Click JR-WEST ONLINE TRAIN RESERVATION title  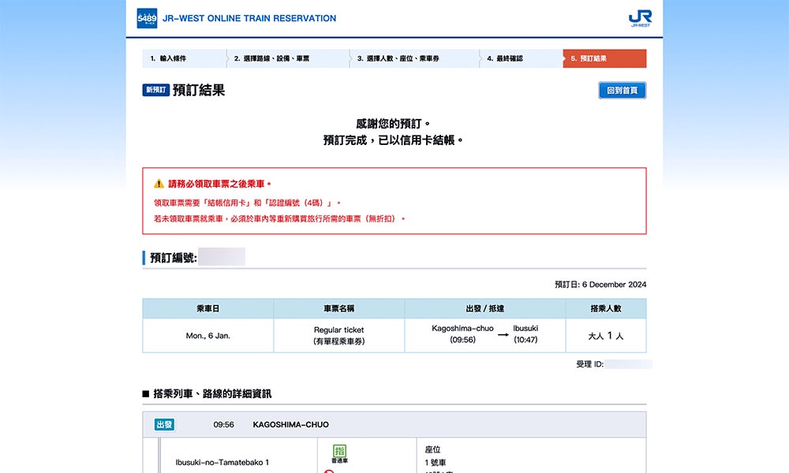(249, 18)
